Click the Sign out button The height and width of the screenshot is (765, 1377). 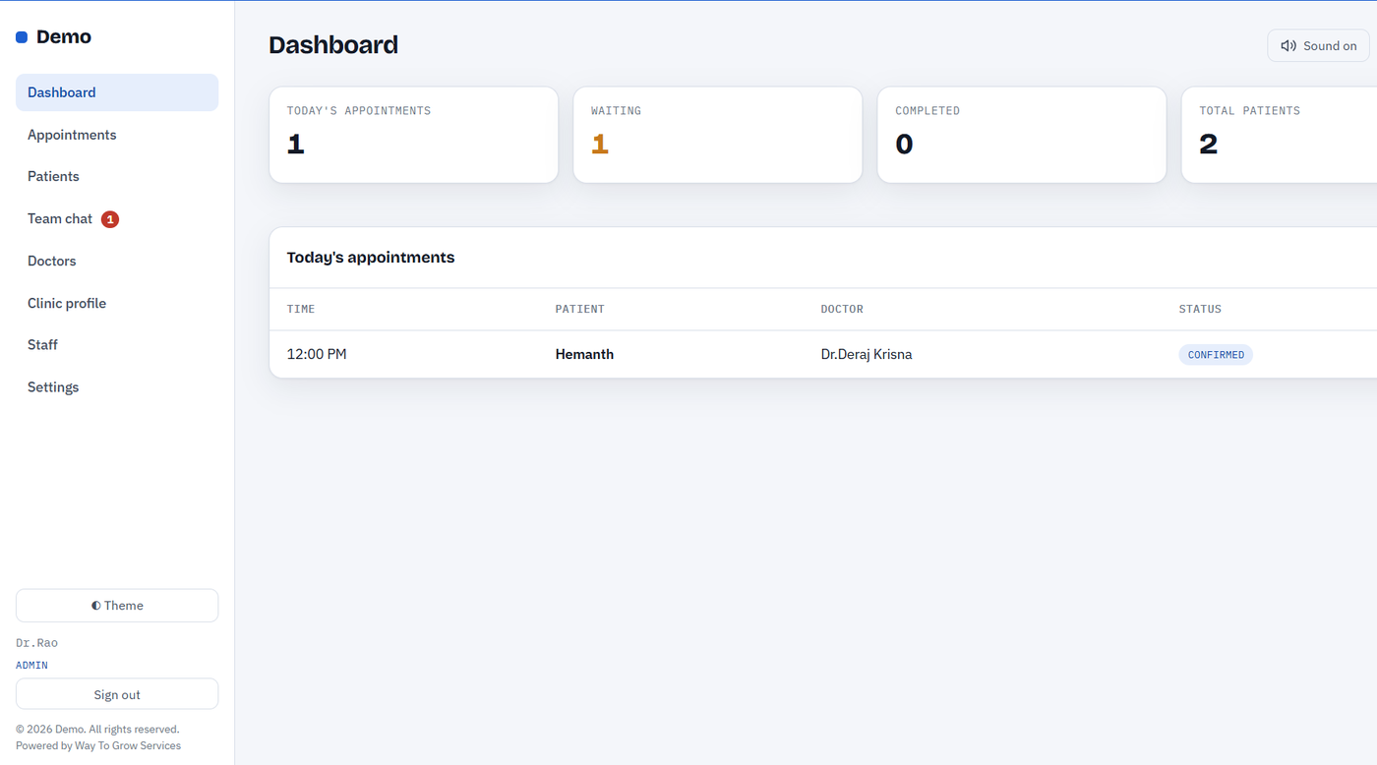coord(117,694)
